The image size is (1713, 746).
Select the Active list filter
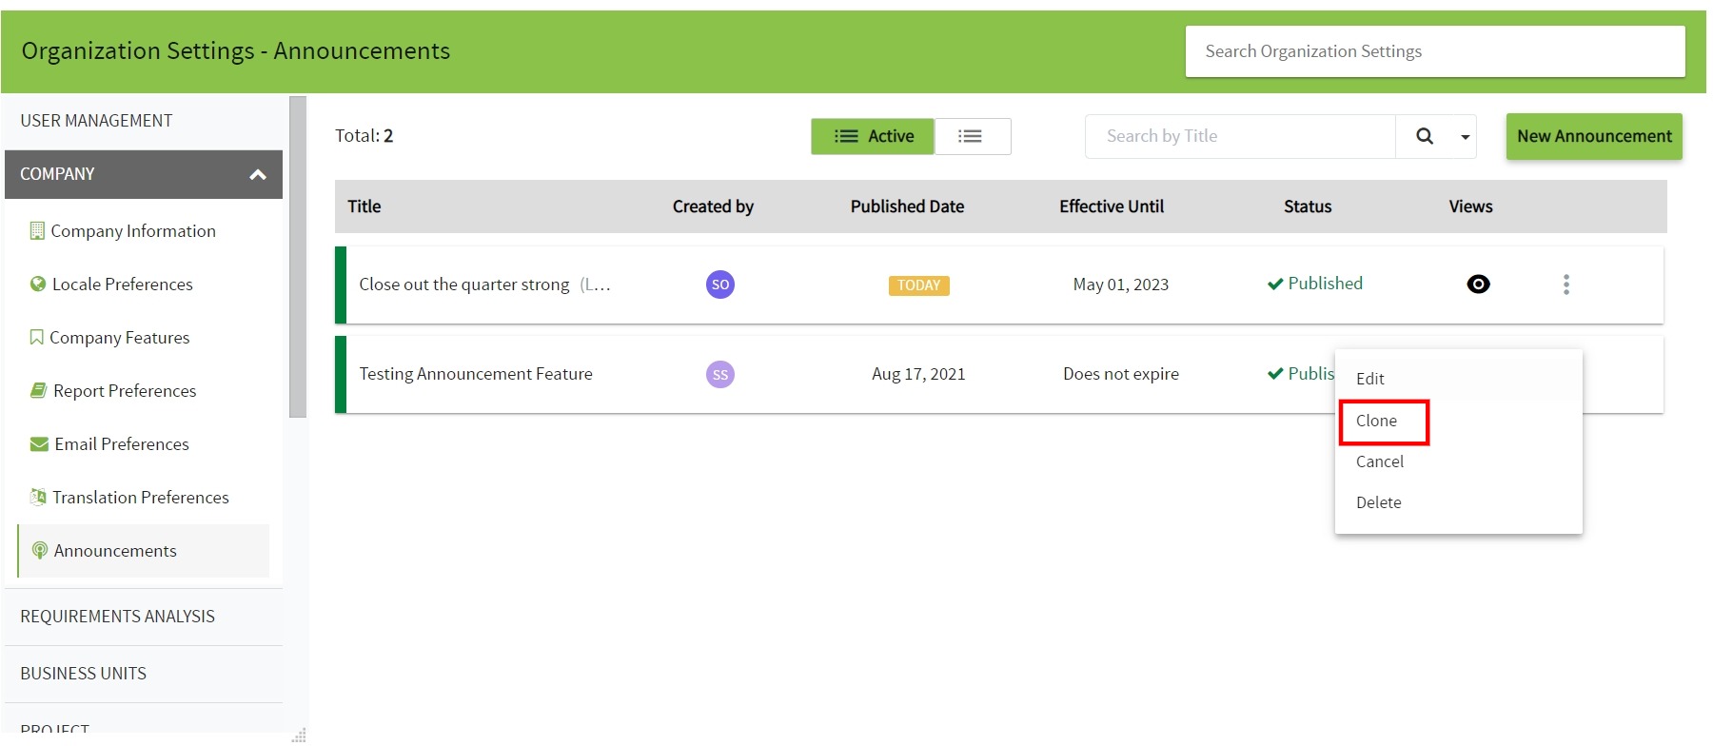pyautogui.click(x=873, y=136)
